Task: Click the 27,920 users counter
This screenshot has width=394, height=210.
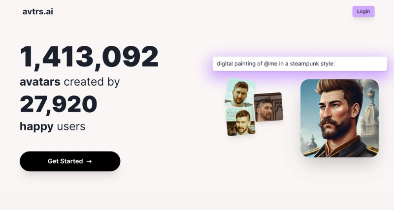Action: tap(59, 104)
